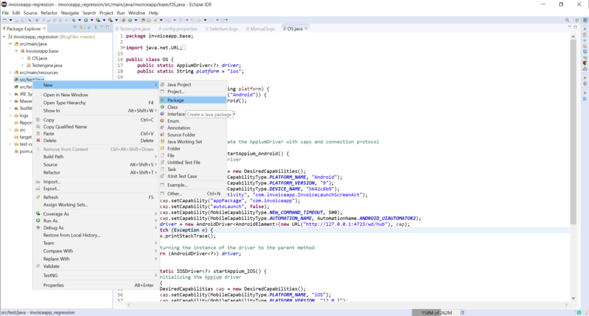Click the red Delete X icon
This screenshot has height=316, width=589.
[x=38, y=140]
